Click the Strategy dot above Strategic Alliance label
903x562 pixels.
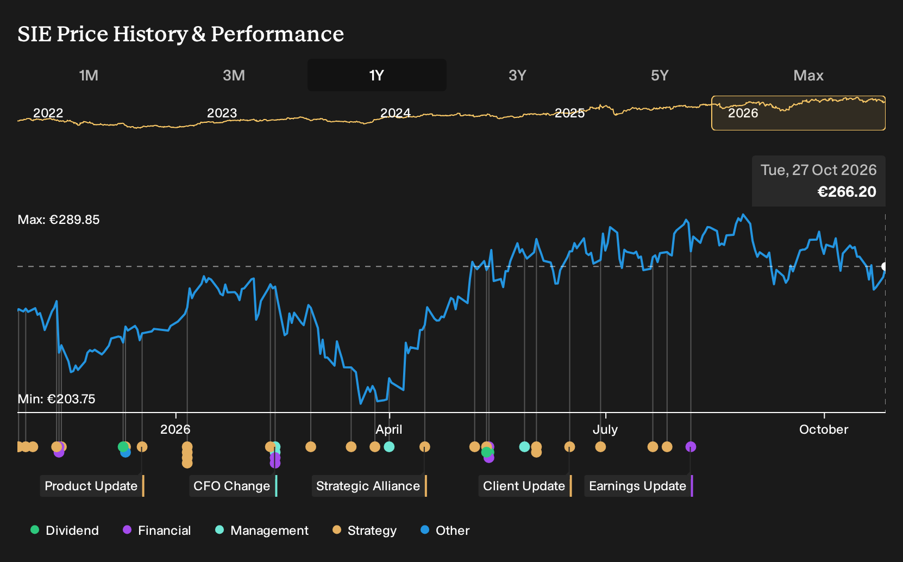click(425, 447)
